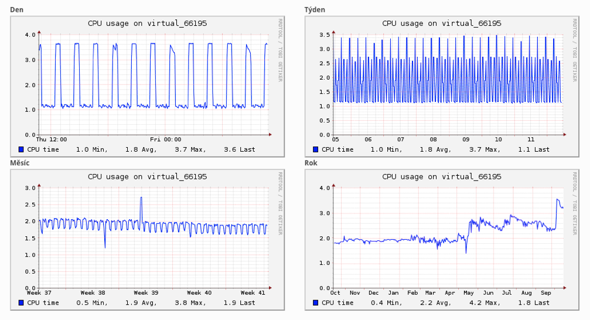
Task: Click the 'Thu 12:00' label on the daily axis
Action: (52, 139)
